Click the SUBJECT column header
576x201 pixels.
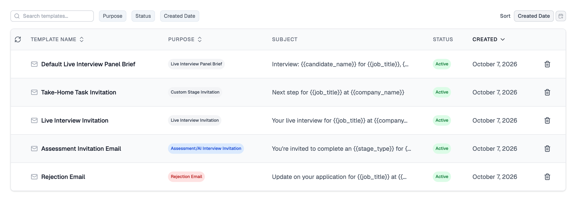[285, 39]
